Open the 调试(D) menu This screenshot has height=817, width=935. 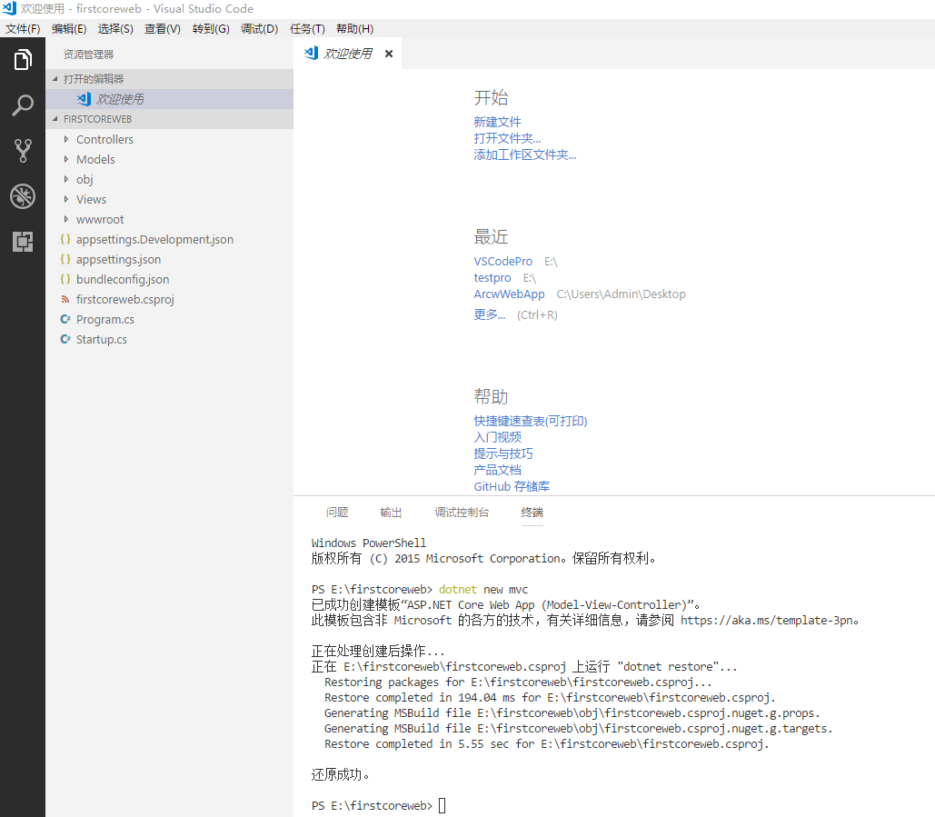tap(259, 29)
